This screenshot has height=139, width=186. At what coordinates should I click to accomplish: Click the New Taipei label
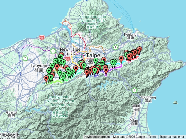click(x=71, y=51)
